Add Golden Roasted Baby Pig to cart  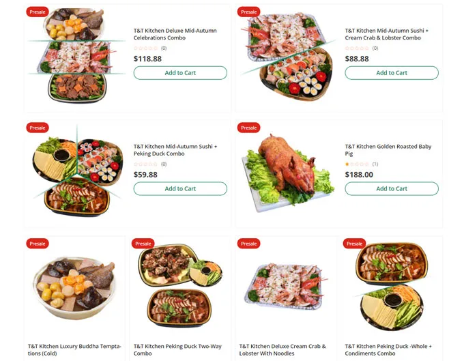point(392,188)
